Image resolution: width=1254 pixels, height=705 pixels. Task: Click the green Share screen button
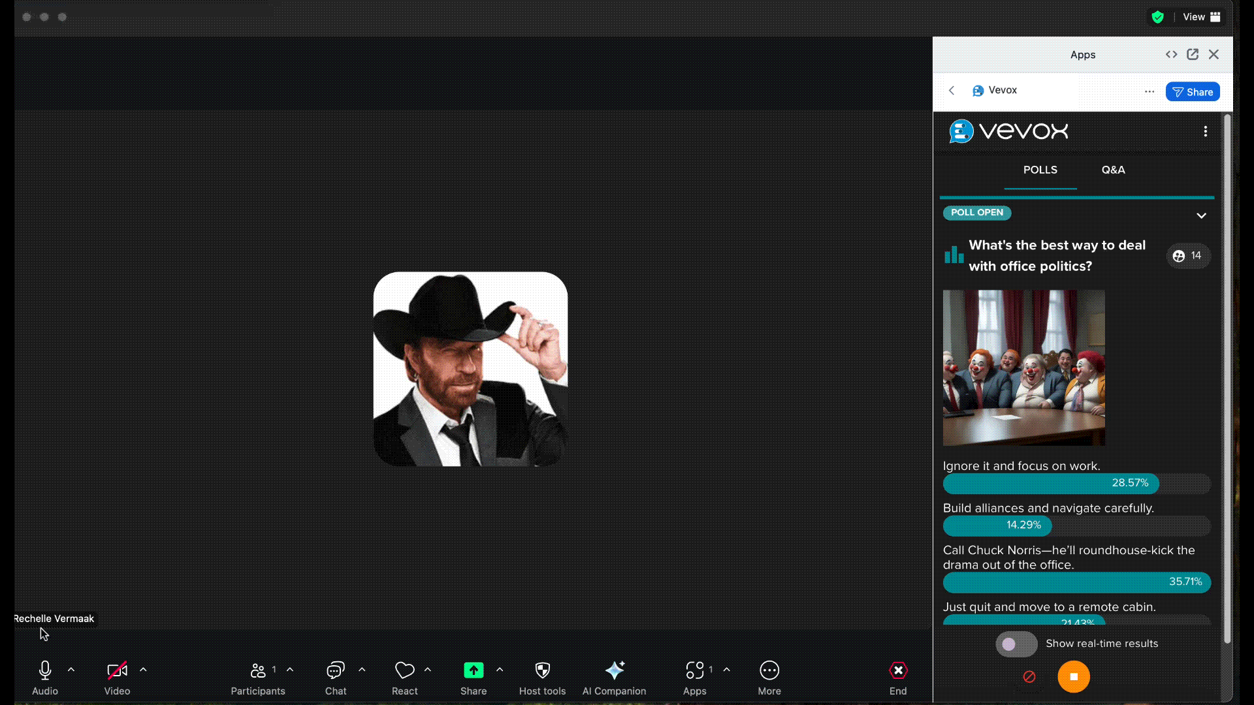[474, 670]
